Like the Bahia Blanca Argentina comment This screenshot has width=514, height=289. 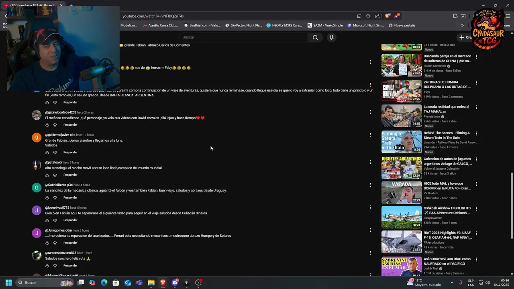[x=47, y=102]
